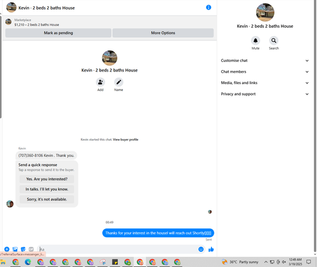The height and width of the screenshot is (267, 317).
Task: Open the notification center icon
Action: pyautogui.click(x=309, y=262)
